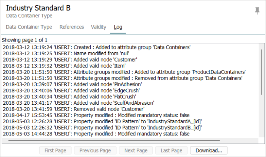Select the 'IndustryStandardB_[id]' ID Pattern log line
Image resolution: width=266 pixels, height=157 pixels.
pos(102,128)
